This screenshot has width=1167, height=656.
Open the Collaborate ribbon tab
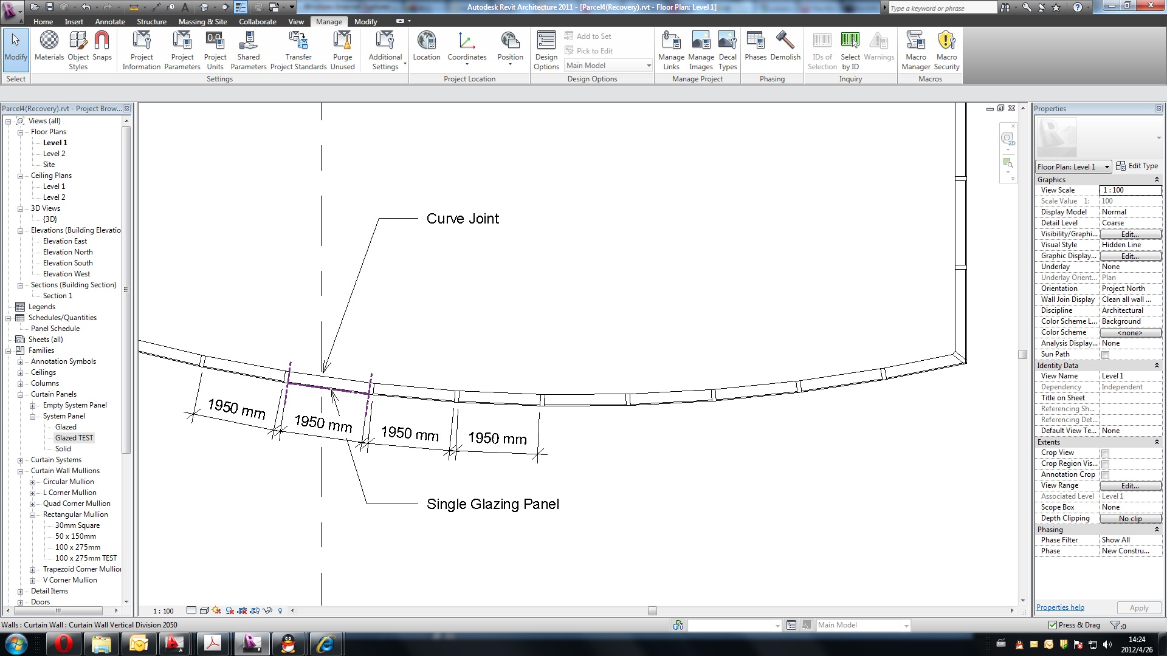pyautogui.click(x=257, y=21)
